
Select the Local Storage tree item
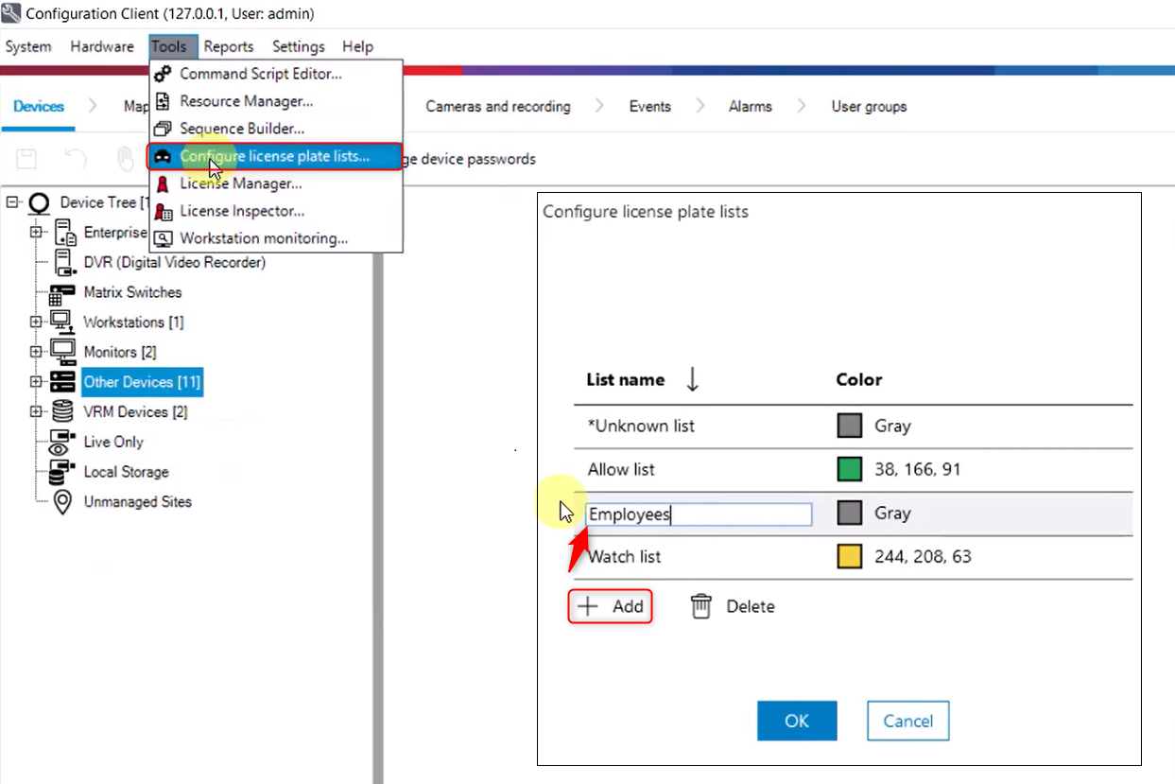(126, 472)
